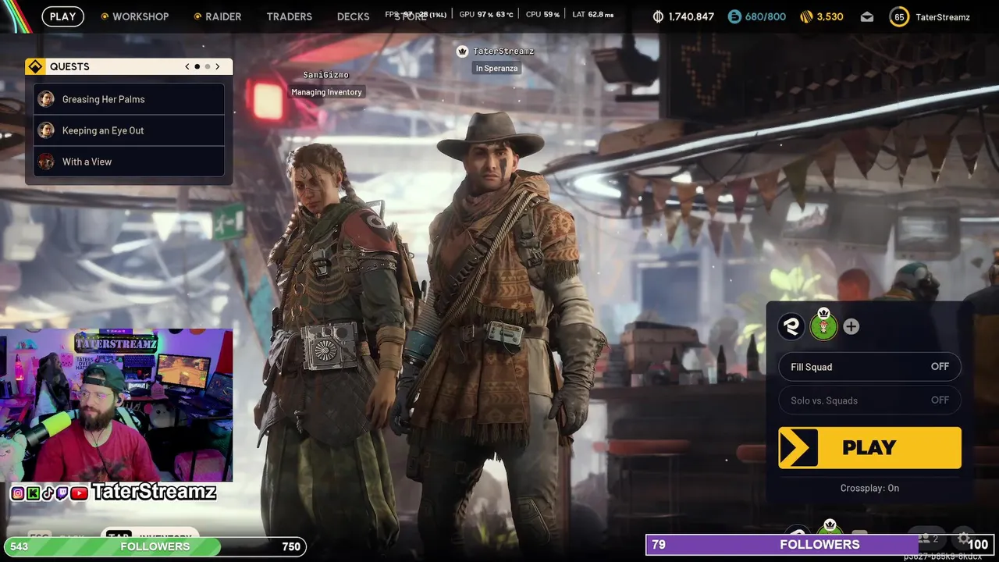Open the TRADERS tab
The height and width of the screenshot is (562, 999).
tap(289, 16)
